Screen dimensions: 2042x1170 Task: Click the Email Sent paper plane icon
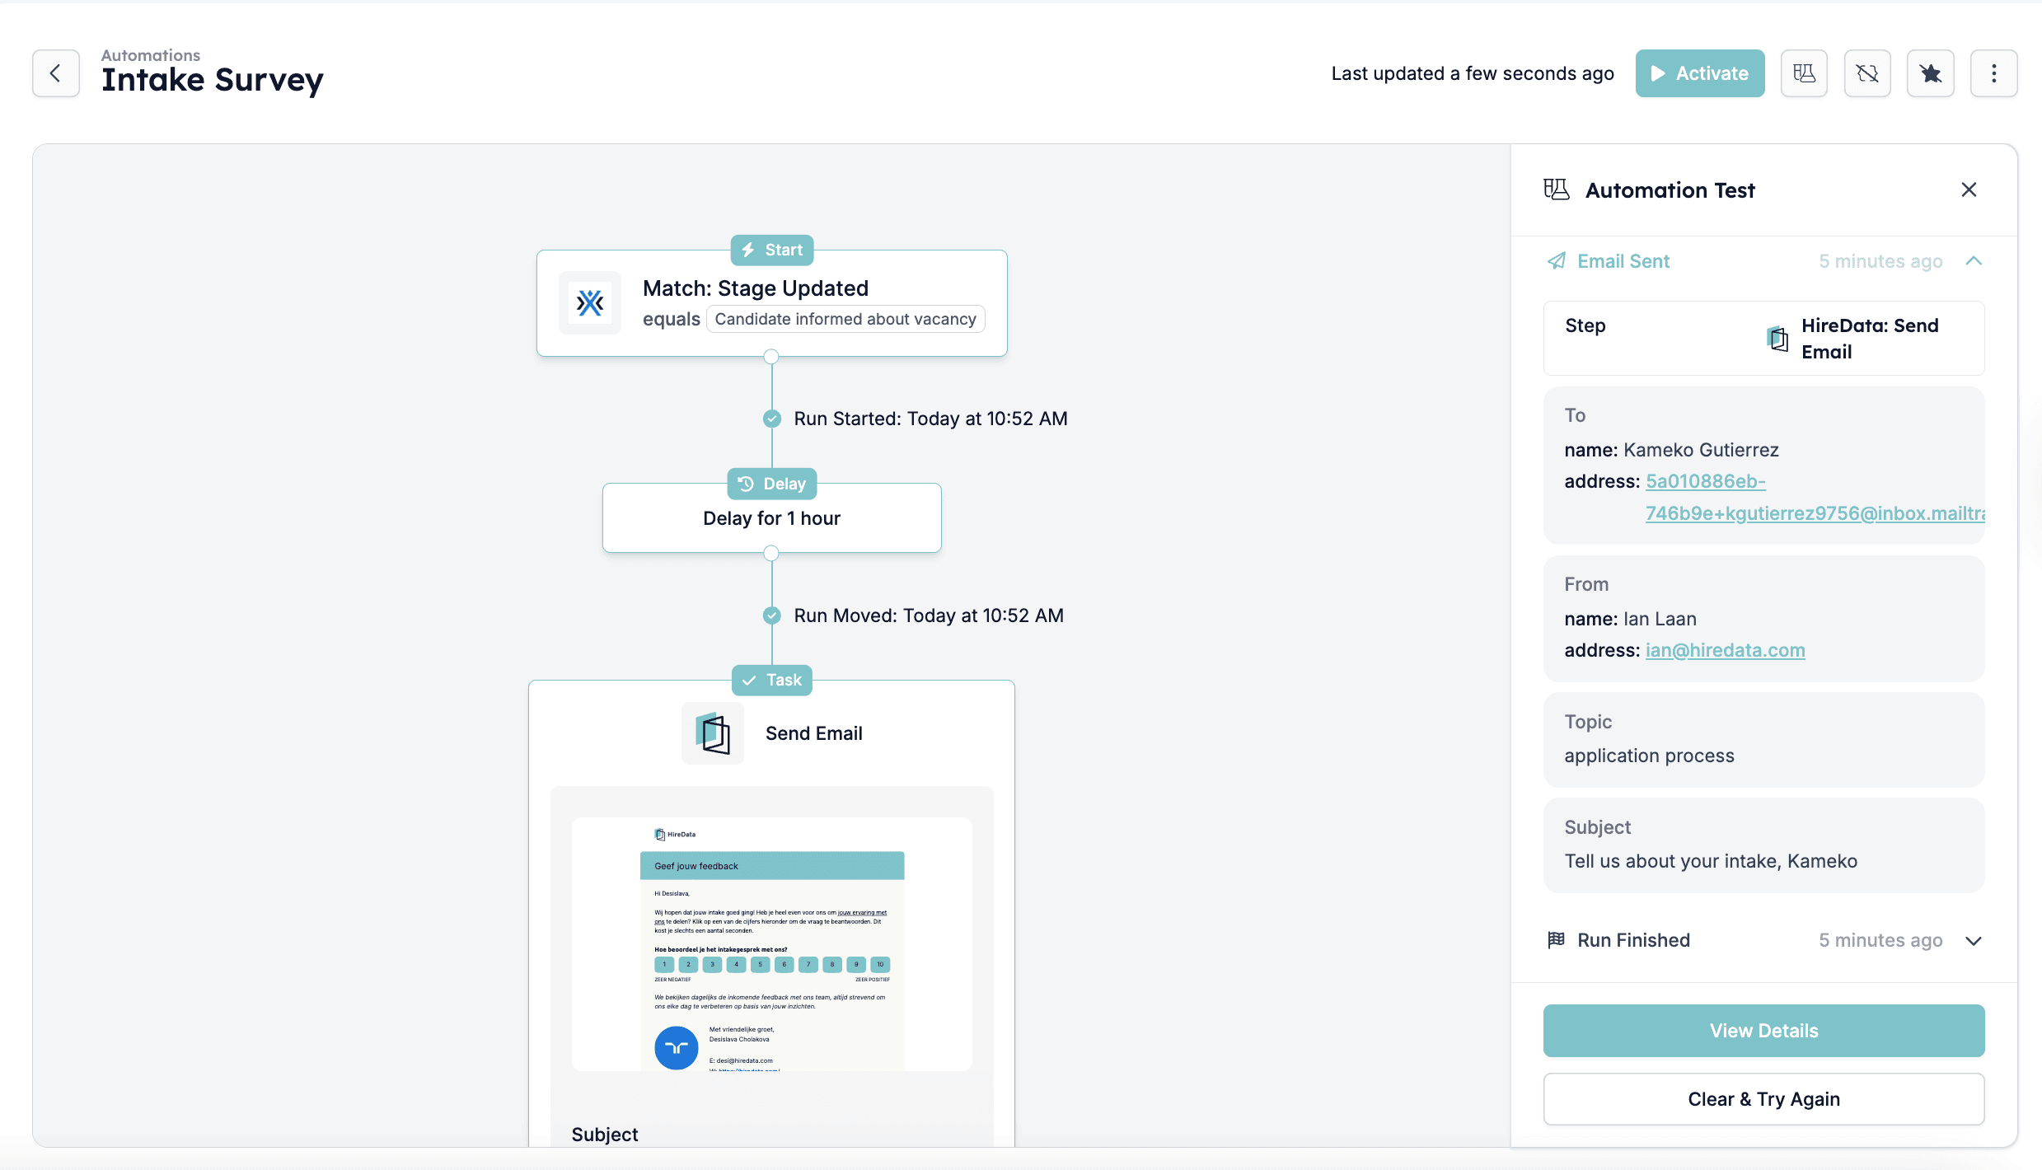pyautogui.click(x=1556, y=261)
